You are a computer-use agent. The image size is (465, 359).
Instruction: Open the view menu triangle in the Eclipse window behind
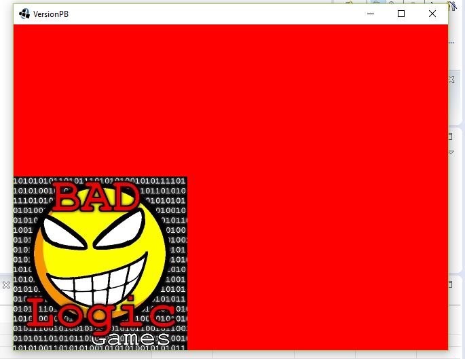pos(451,153)
